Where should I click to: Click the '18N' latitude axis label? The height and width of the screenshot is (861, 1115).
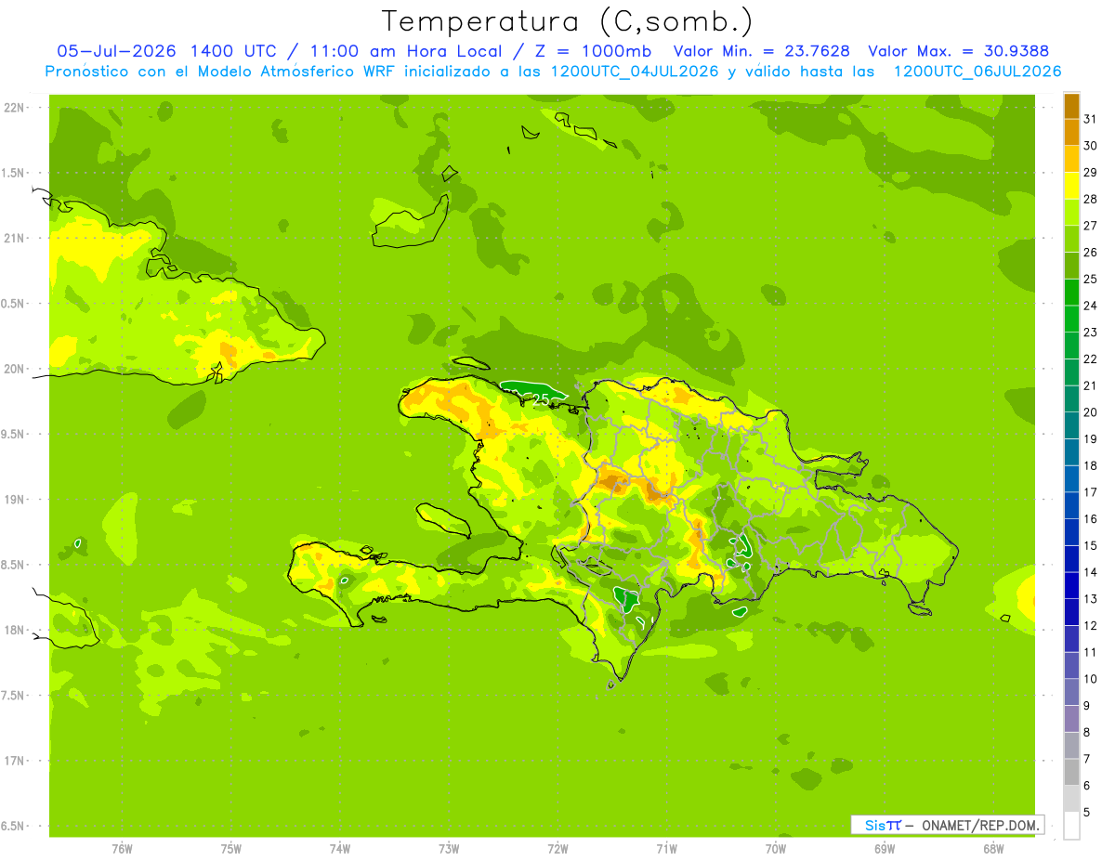coord(16,631)
